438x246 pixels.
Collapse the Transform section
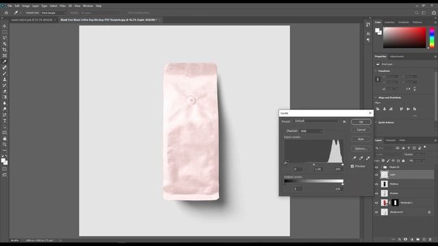pos(376,71)
